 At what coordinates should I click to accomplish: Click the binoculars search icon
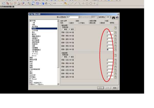pos(113,17)
